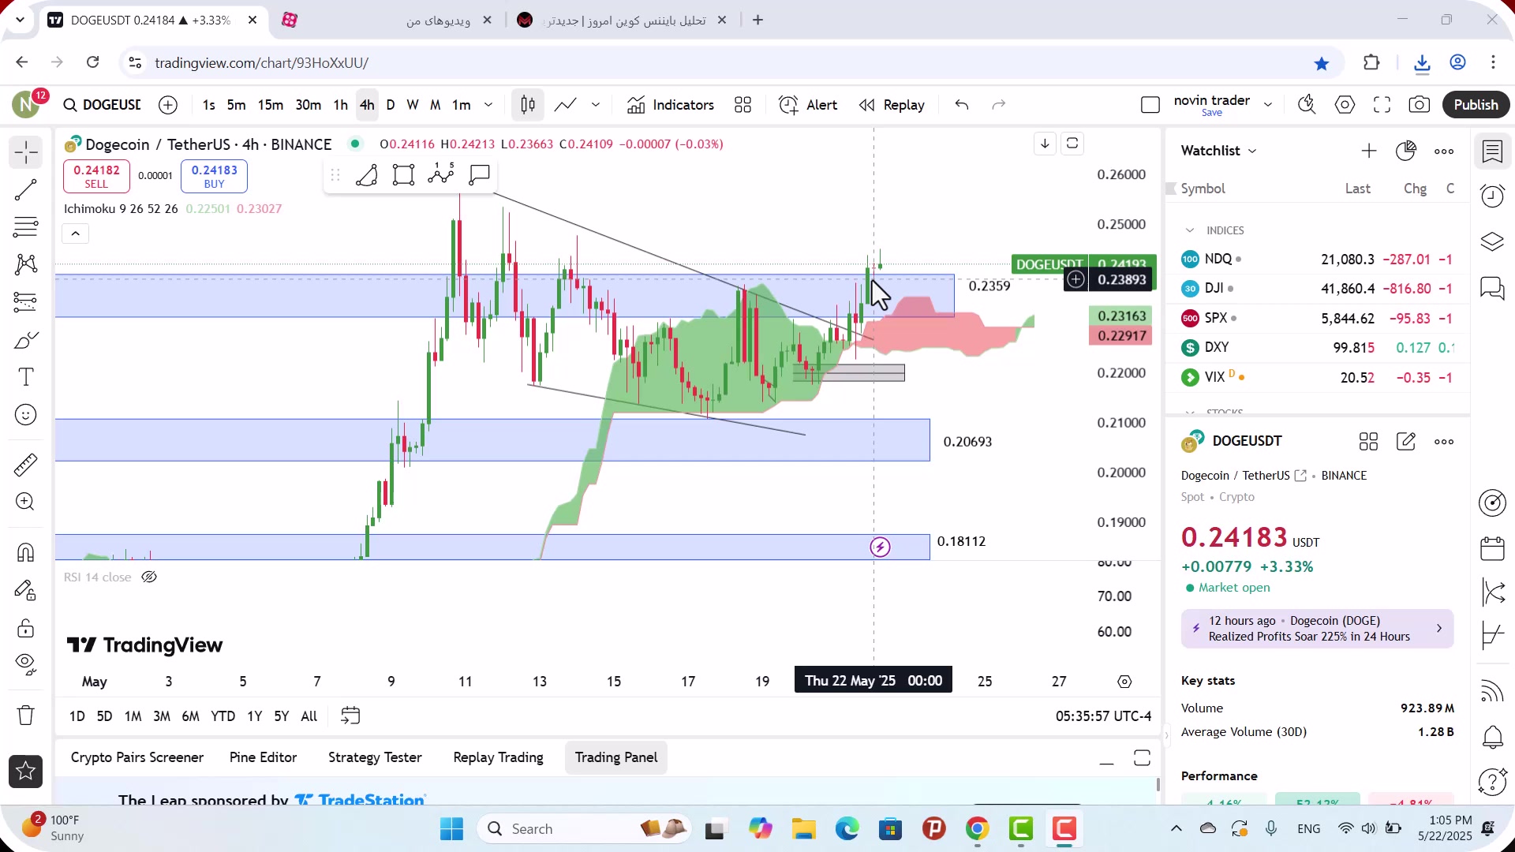Image resolution: width=1515 pixels, height=852 pixels.
Task: Open DOGEUSDT details edit note icon
Action: [x=1406, y=442]
